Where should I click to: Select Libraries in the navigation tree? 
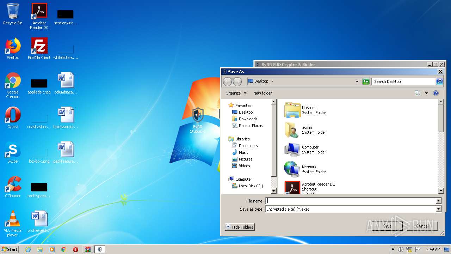coord(242,139)
